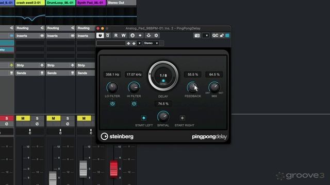The width and height of the screenshot is (330, 185).
Task: Expand Routing section on Synth Pad channel
Action: 86,28
